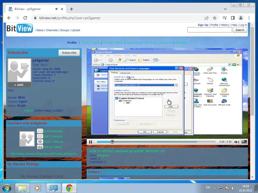258x193 pixels.
Task: Switch to the Comments tab
Action: pos(164,43)
